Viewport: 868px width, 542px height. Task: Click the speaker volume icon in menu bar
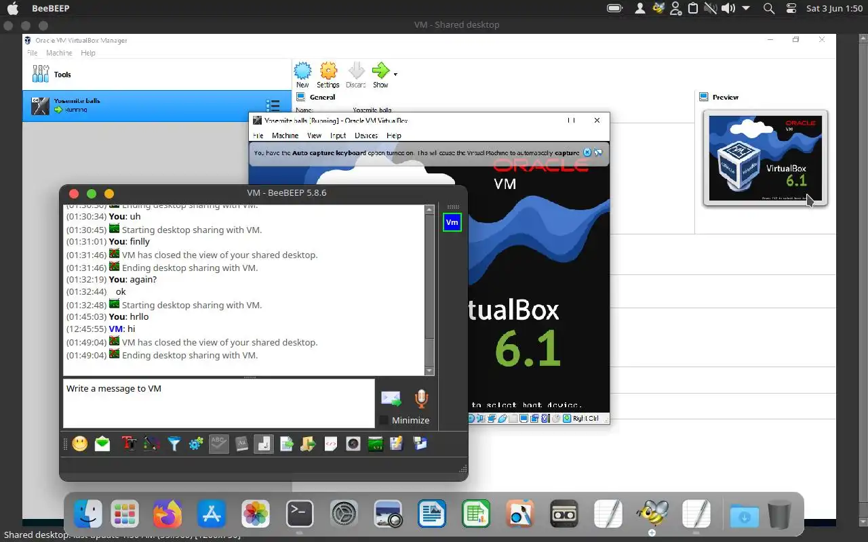coord(728,8)
